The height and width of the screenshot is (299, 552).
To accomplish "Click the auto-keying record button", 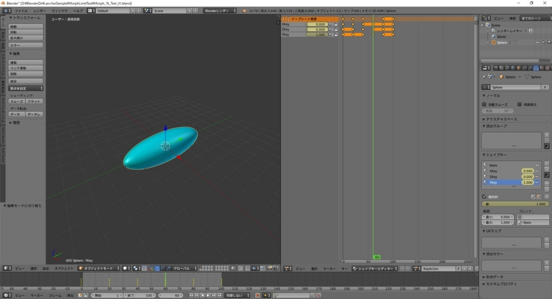I will click(257, 295).
